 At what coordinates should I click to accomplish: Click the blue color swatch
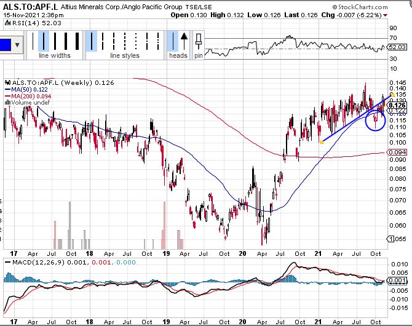[5, 44]
